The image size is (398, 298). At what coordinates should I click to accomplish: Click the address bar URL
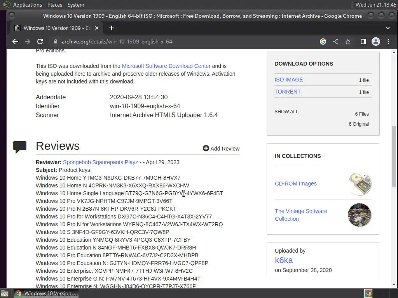click(x=117, y=42)
